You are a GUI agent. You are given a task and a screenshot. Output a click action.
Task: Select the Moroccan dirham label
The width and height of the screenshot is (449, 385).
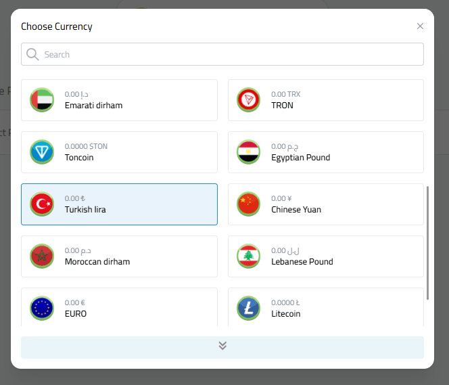[97, 262]
